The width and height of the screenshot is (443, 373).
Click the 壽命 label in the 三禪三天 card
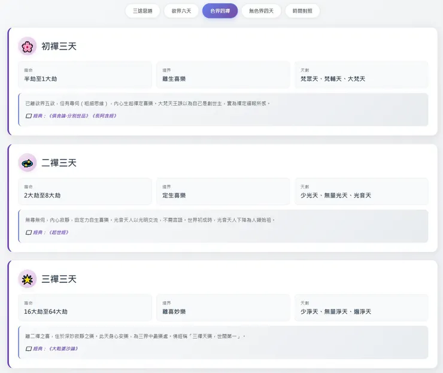[x=28, y=303]
